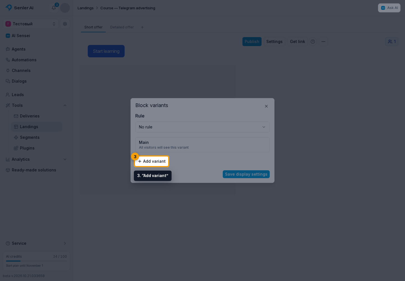Go to Leads section
Screen dimensions: 405x281
[x=37, y=95]
